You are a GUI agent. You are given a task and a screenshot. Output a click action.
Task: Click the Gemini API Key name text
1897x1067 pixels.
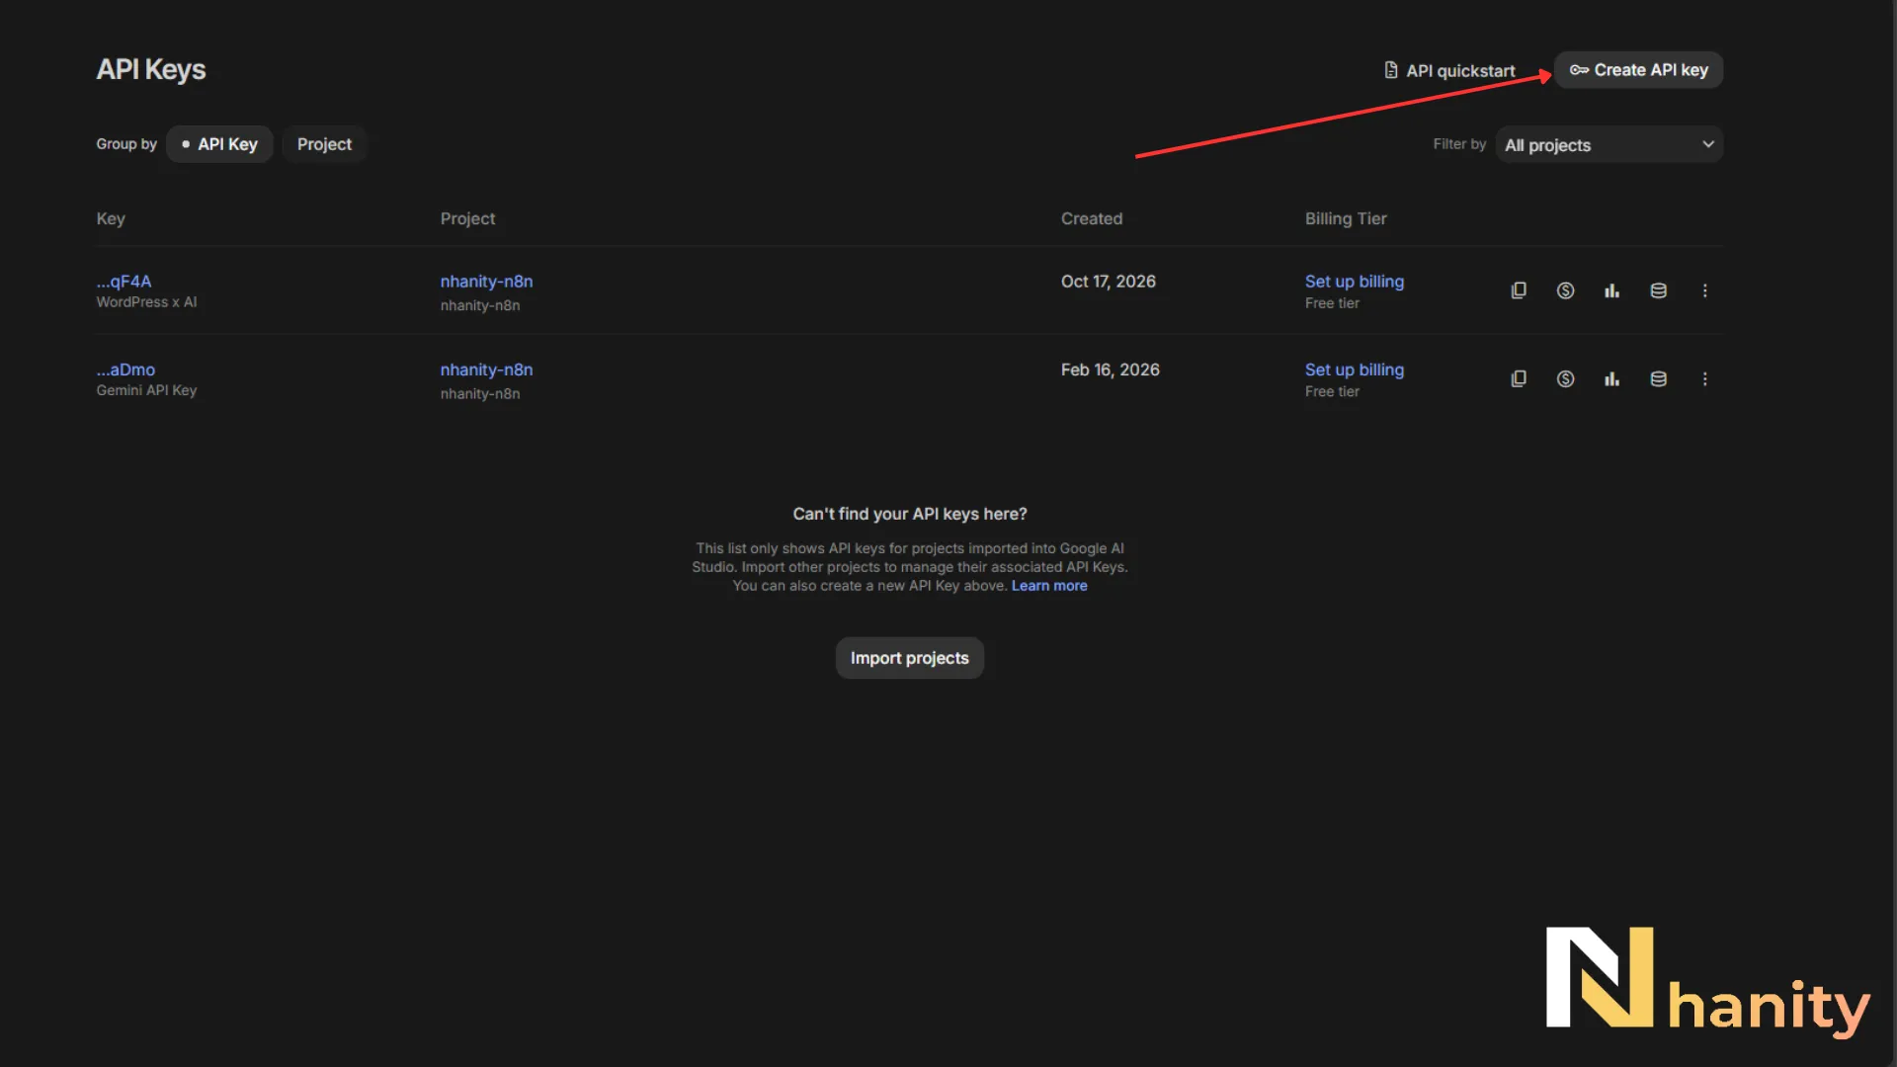146,390
